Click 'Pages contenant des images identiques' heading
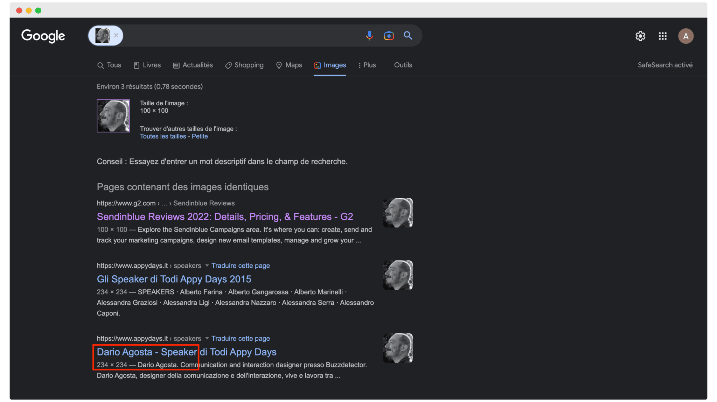The height and width of the screenshot is (402, 717). click(183, 187)
